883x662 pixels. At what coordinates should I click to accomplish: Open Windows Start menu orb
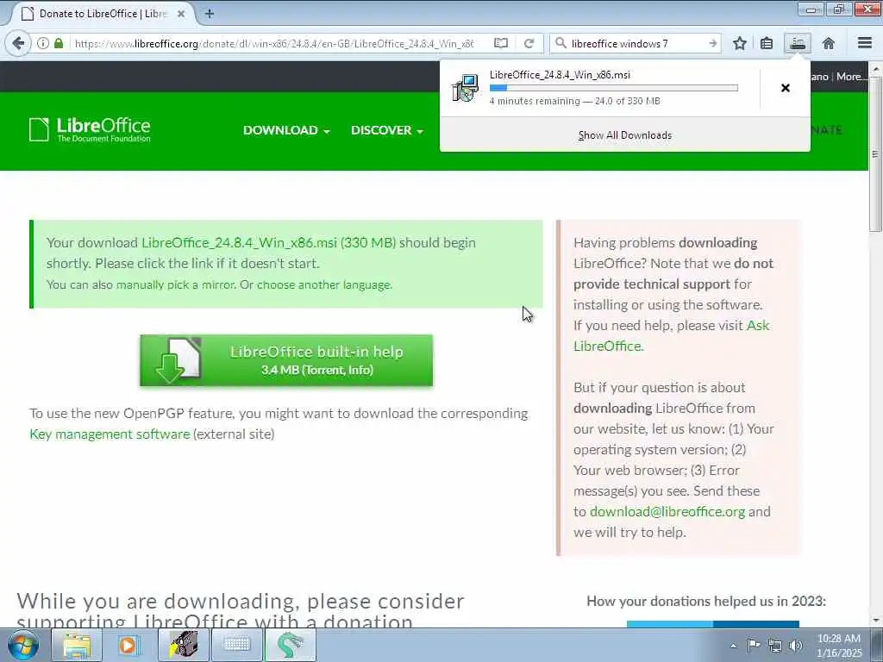point(23,645)
